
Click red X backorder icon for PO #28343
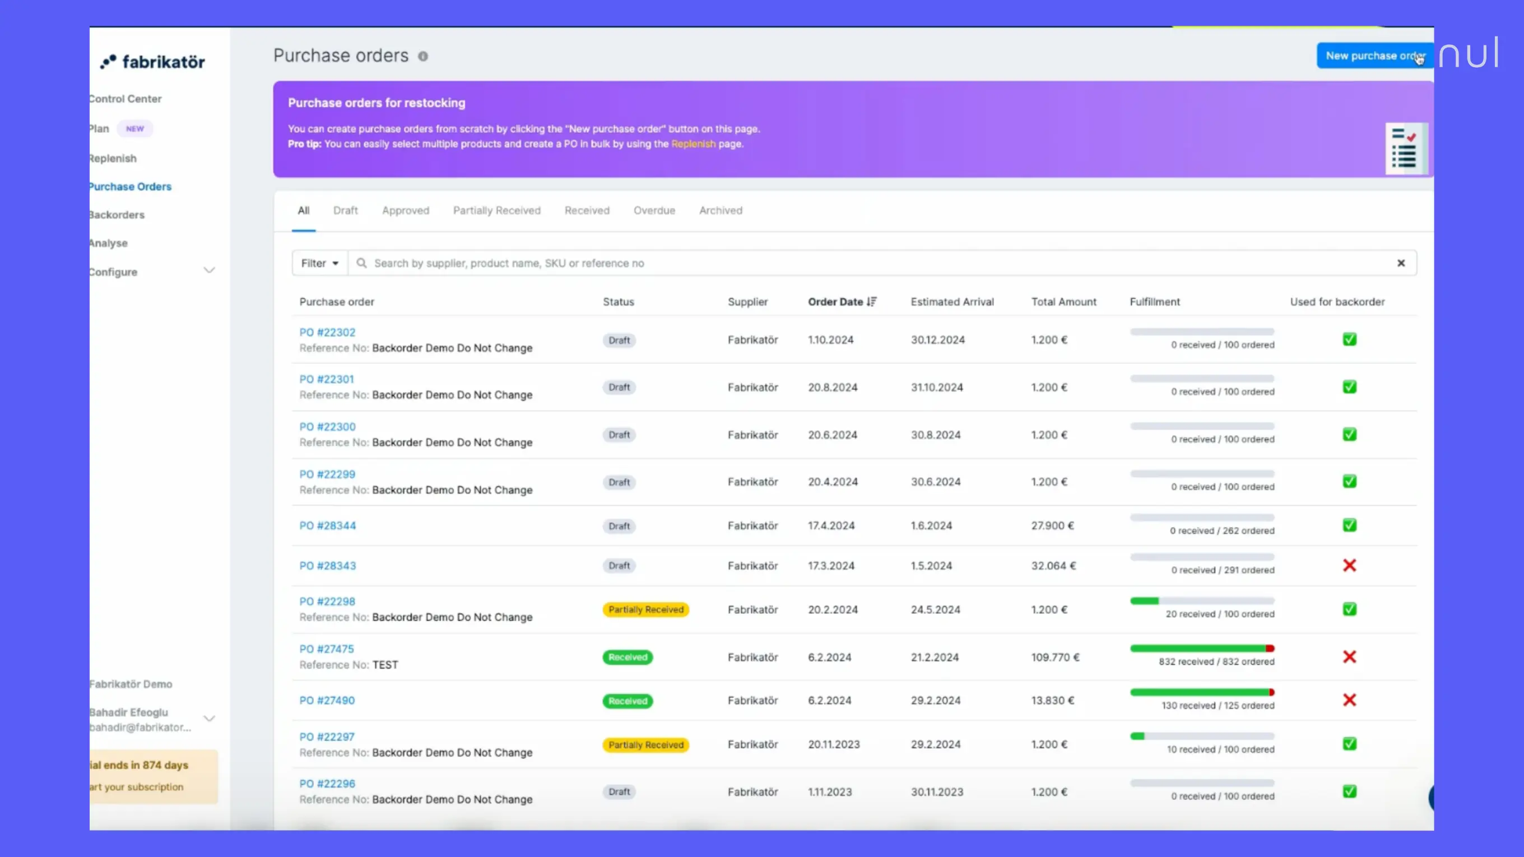click(1350, 565)
